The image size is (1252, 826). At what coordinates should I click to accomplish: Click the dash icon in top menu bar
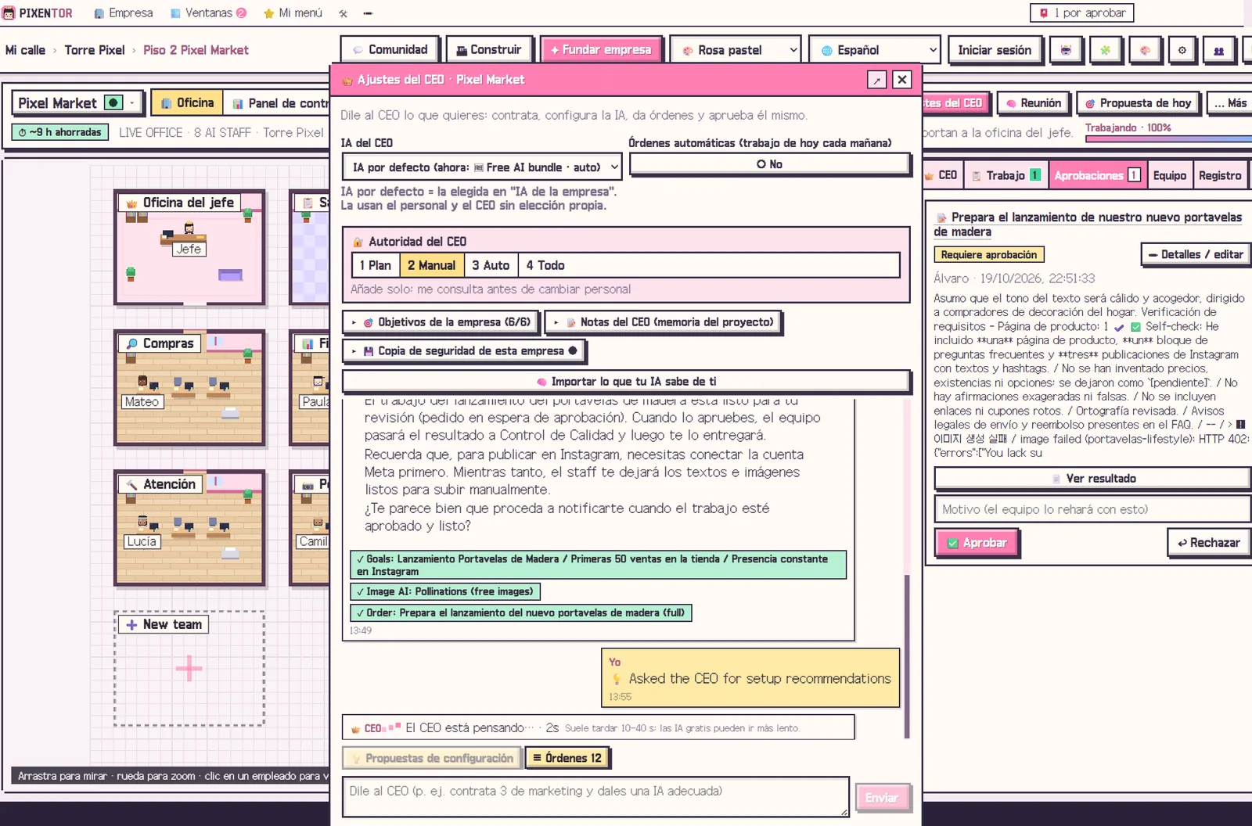[x=368, y=13]
